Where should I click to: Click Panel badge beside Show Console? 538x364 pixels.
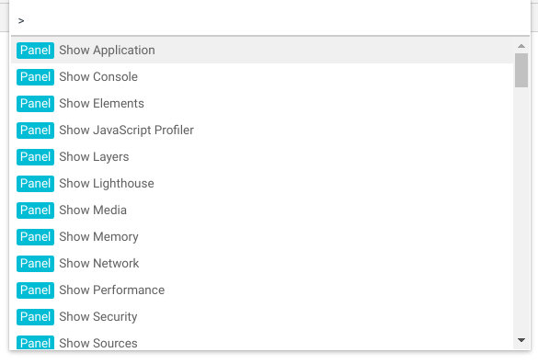(35, 77)
